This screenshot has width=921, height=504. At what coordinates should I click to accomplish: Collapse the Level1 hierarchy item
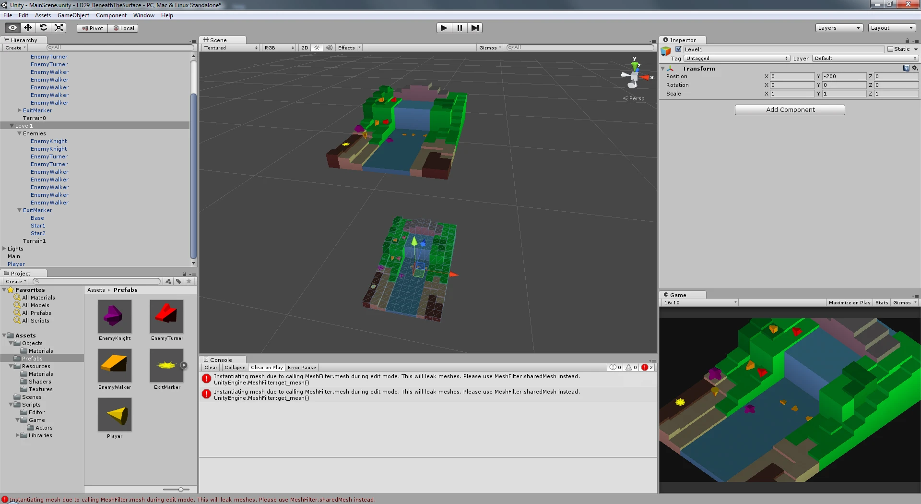coord(12,126)
